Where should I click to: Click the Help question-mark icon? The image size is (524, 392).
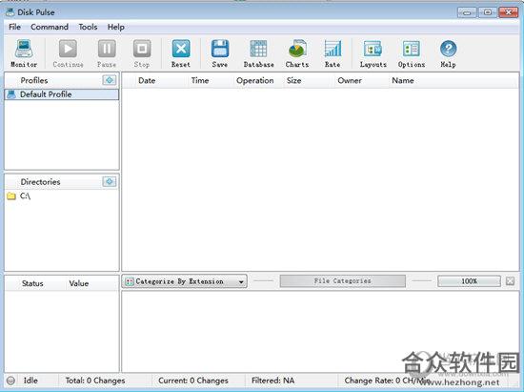point(448,53)
